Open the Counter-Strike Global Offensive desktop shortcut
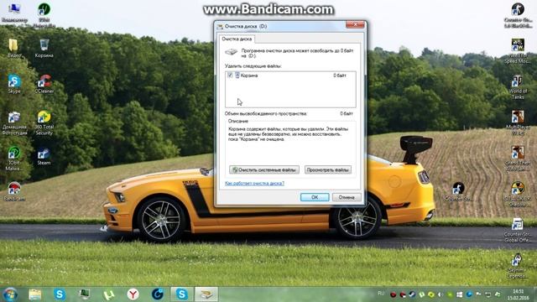Viewport: 537px width, 302px height. pos(518,230)
